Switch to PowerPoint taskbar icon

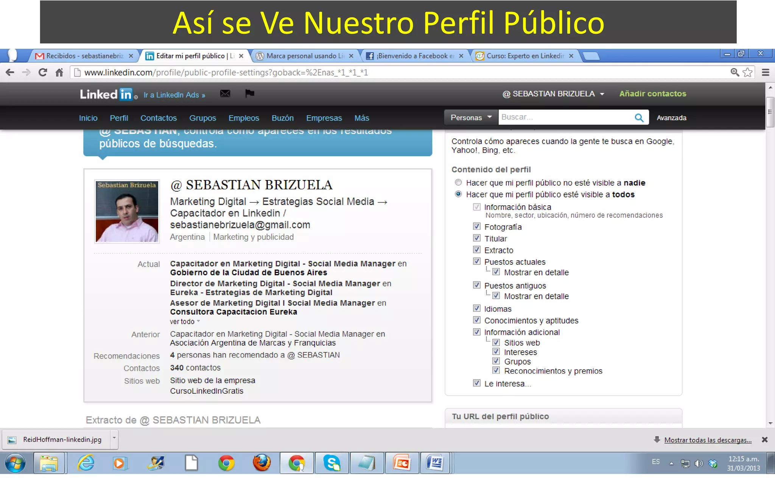pos(402,463)
